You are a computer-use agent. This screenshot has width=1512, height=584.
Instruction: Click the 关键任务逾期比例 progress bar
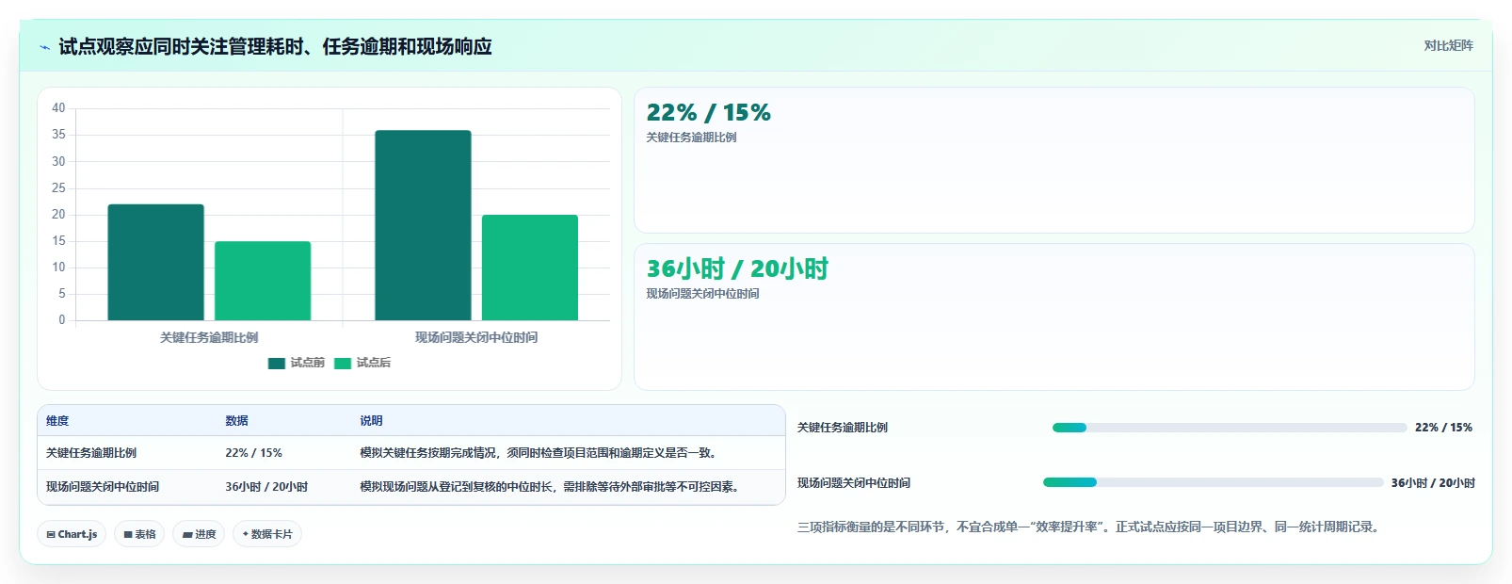[x=1230, y=428]
